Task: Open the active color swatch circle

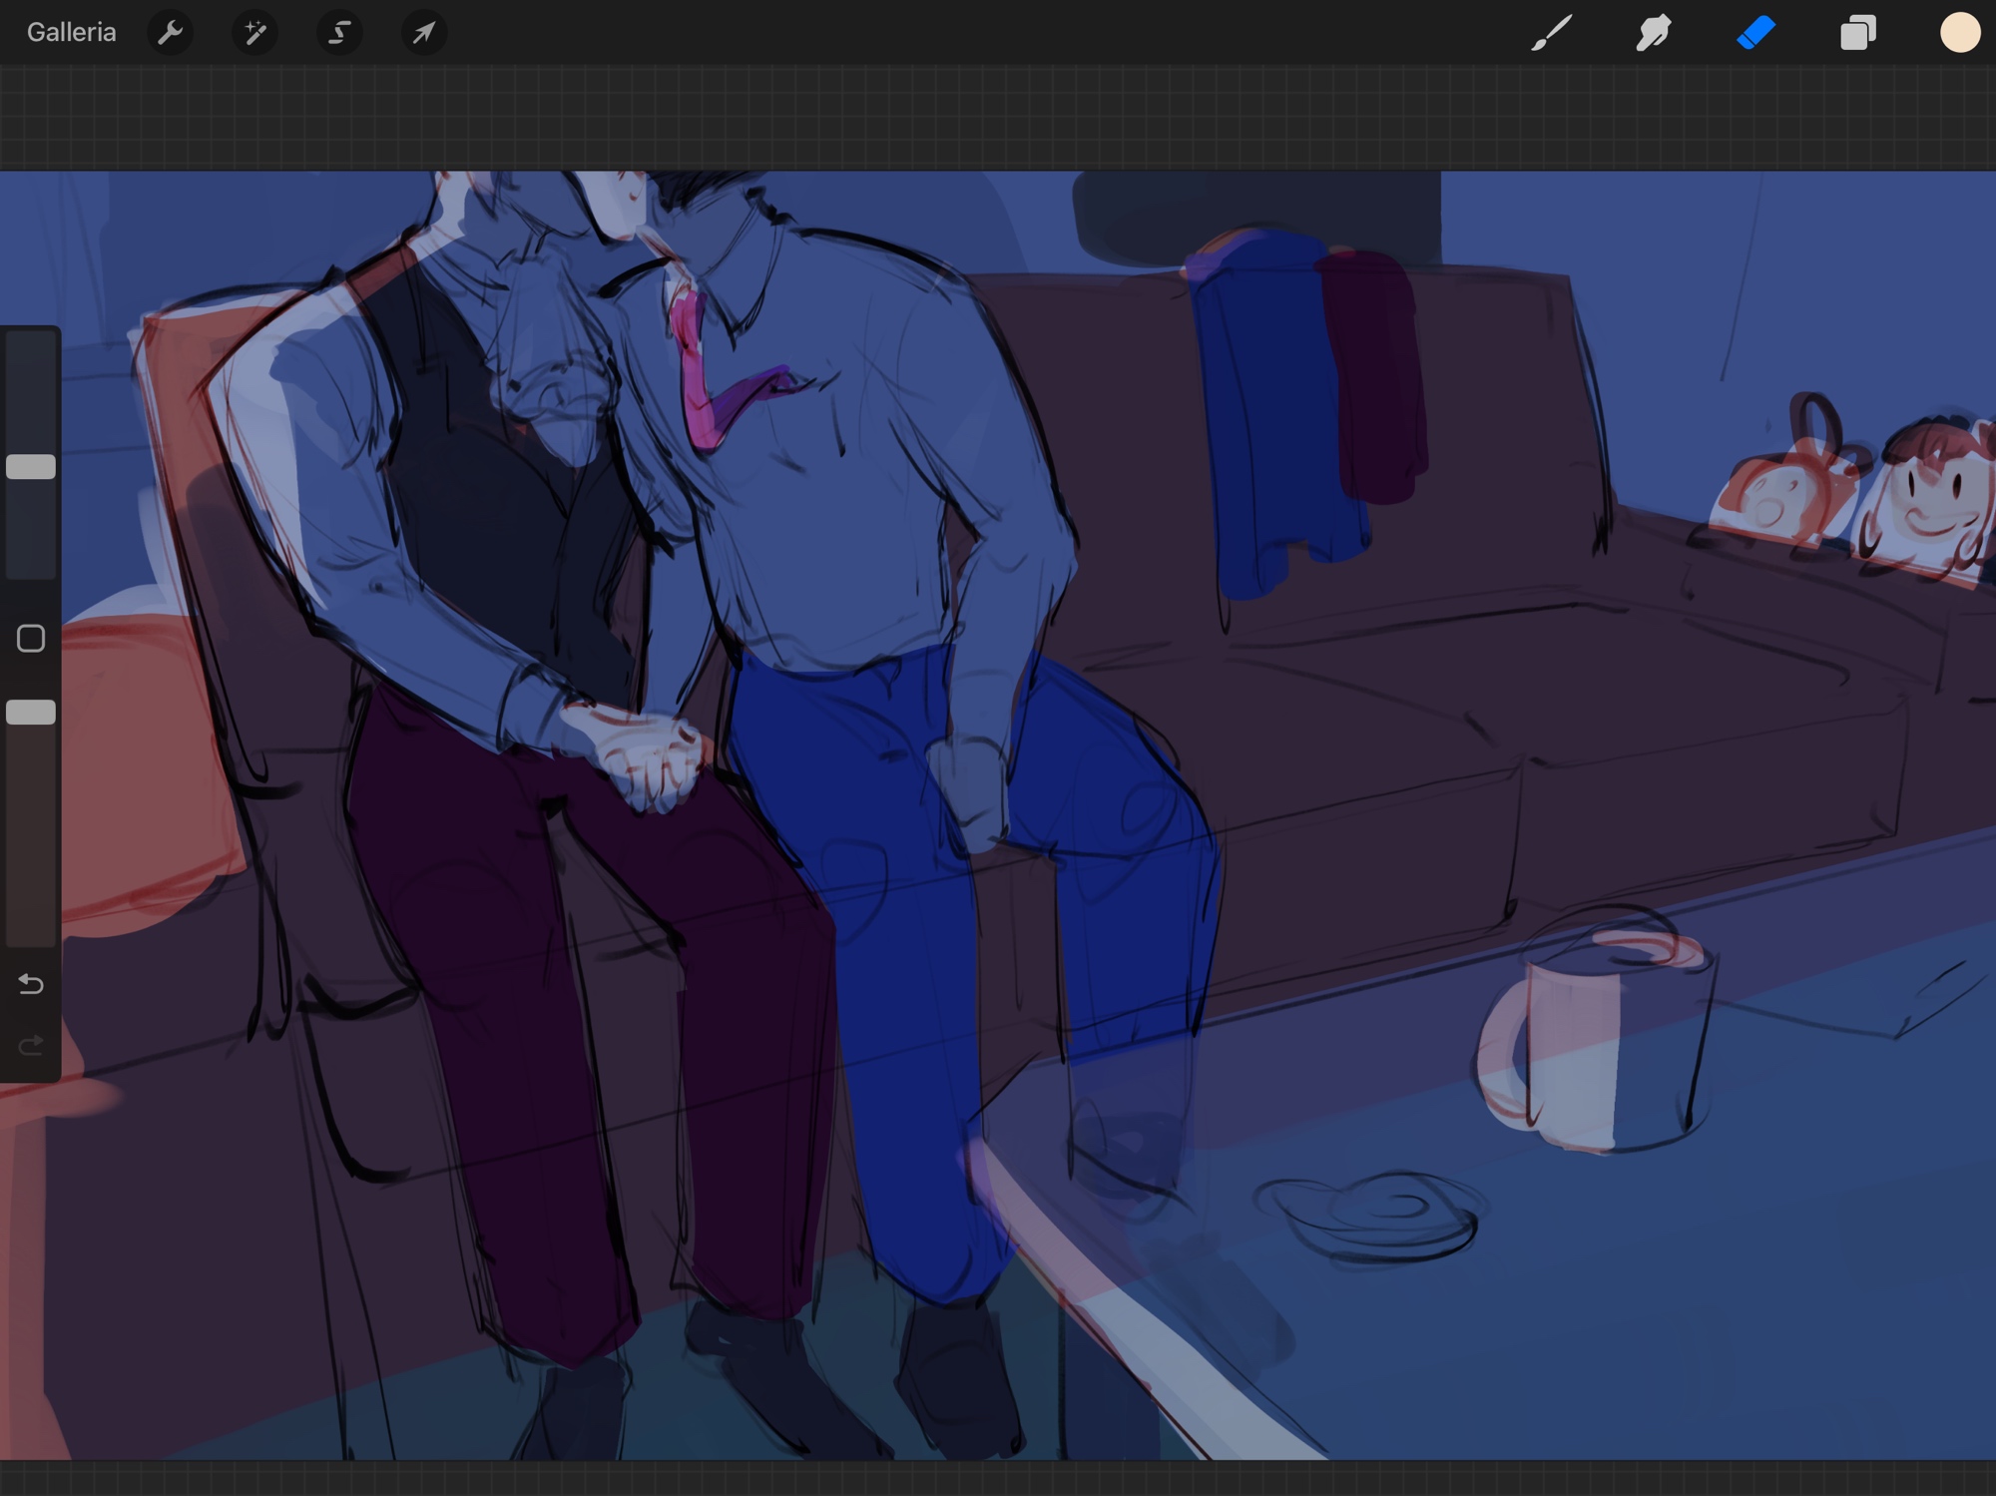Action: [1959, 33]
